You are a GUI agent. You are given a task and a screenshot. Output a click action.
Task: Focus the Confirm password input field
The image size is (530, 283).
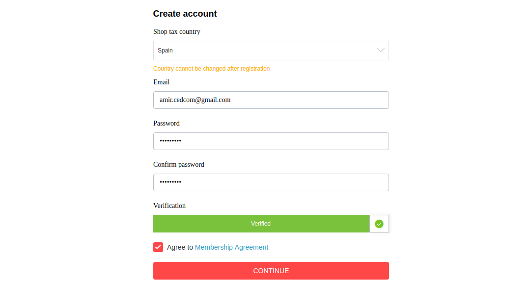tap(271, 182)
